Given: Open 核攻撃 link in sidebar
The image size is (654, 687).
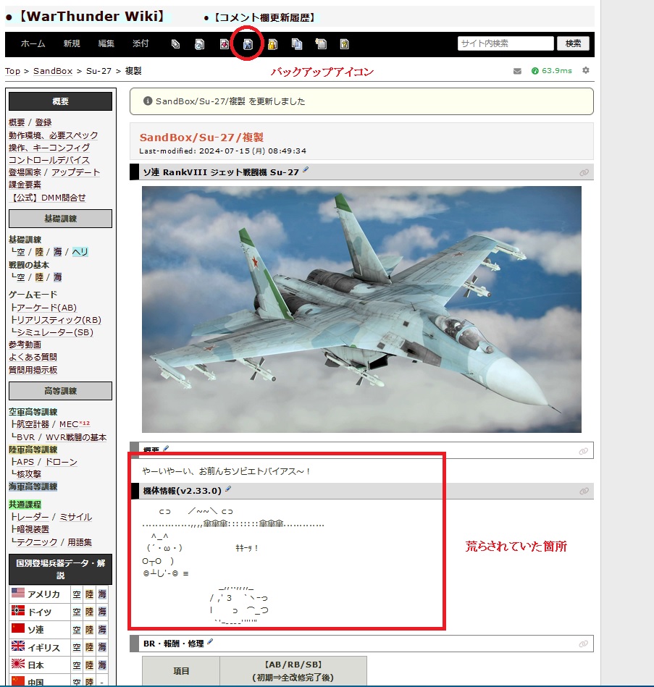Looking at the screenshot, I should pos(28,474).
